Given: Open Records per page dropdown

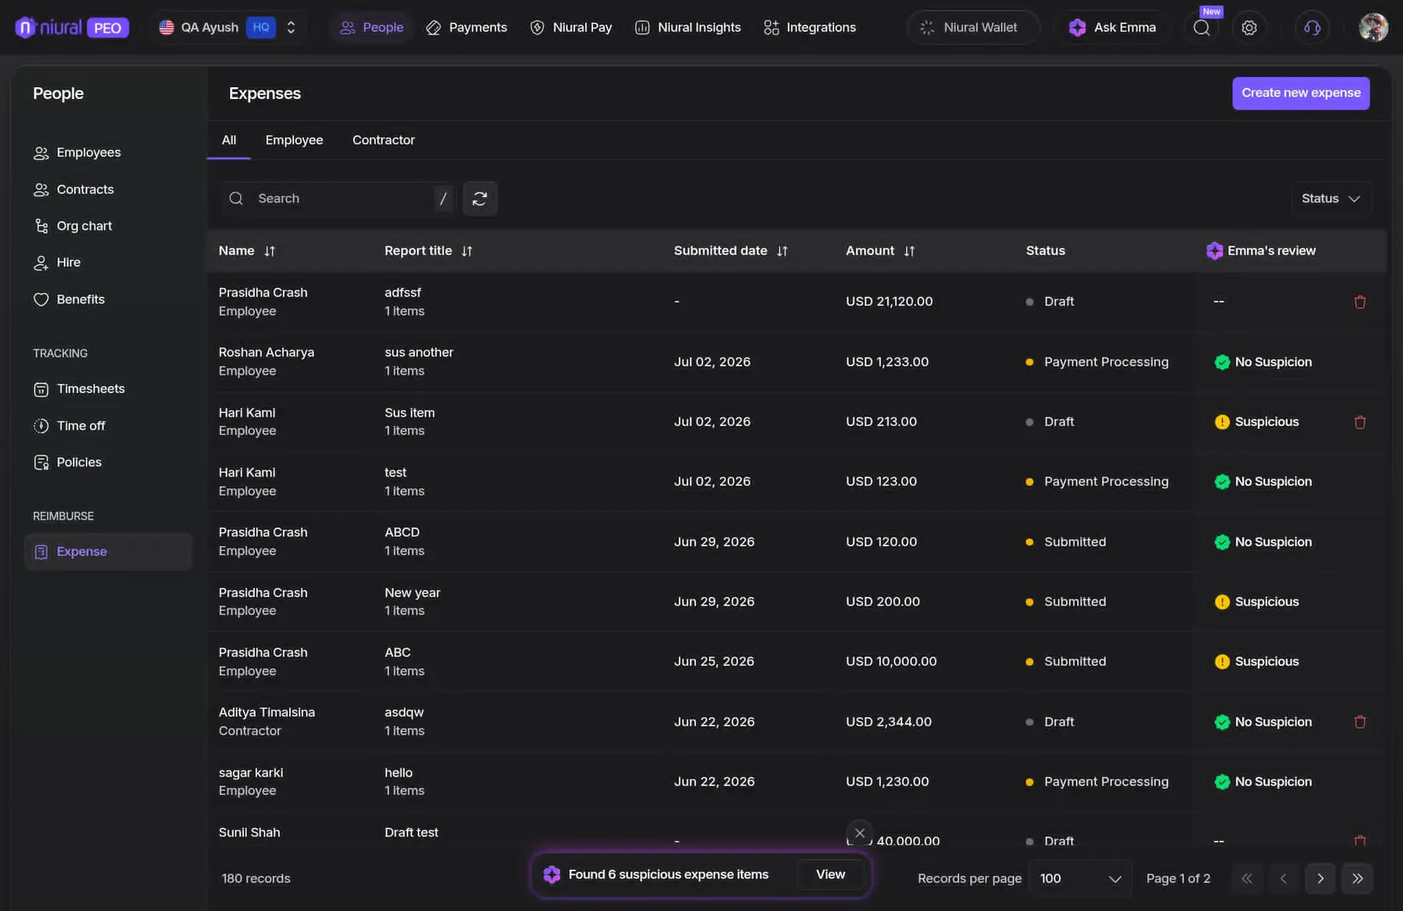Looking at the screenshot, I should point(1080,878).
